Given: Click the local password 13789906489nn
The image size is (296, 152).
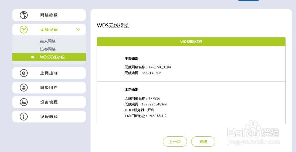Looking at the screenshot, I should 154,104.
